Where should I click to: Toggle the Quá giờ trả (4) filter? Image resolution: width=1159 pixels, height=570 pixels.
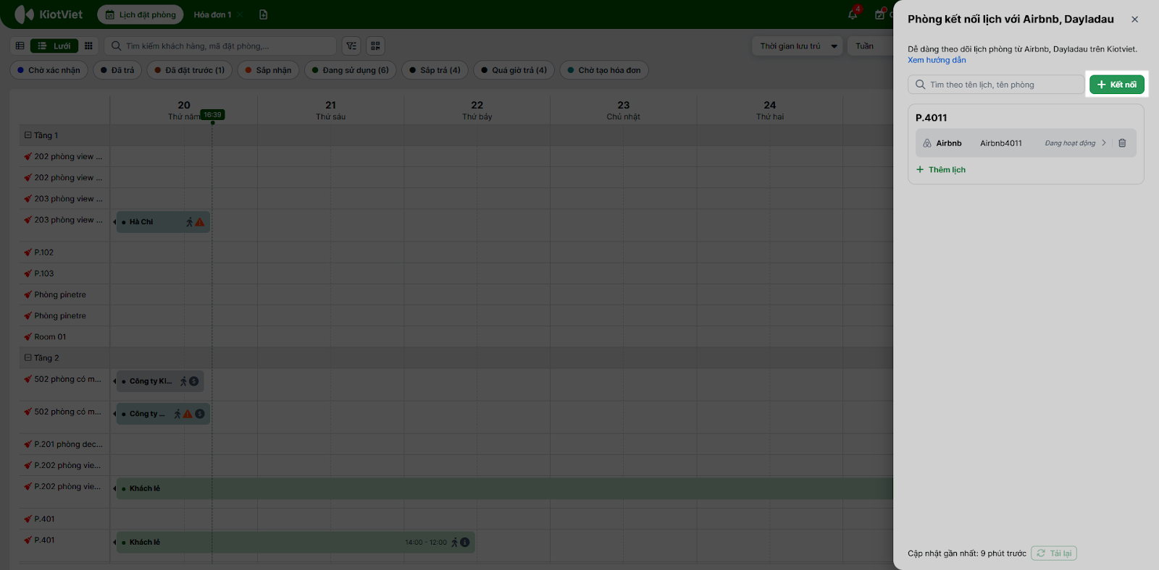514,70
